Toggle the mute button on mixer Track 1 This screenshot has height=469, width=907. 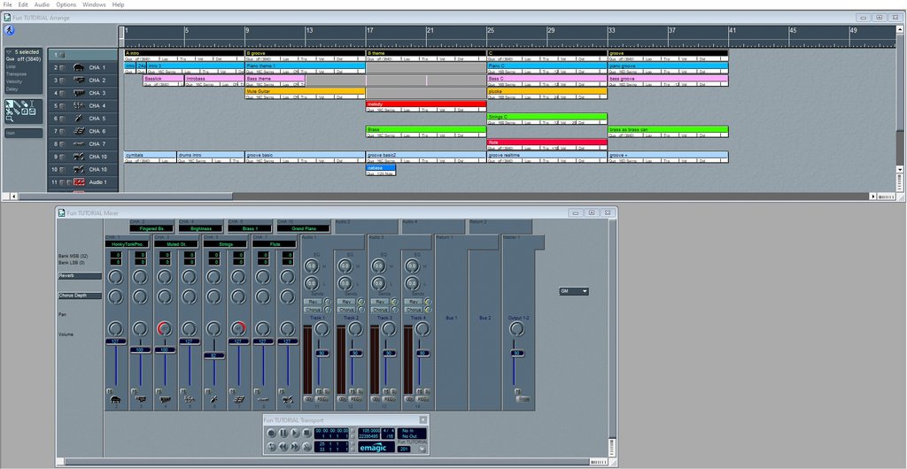tap(319, 391)
